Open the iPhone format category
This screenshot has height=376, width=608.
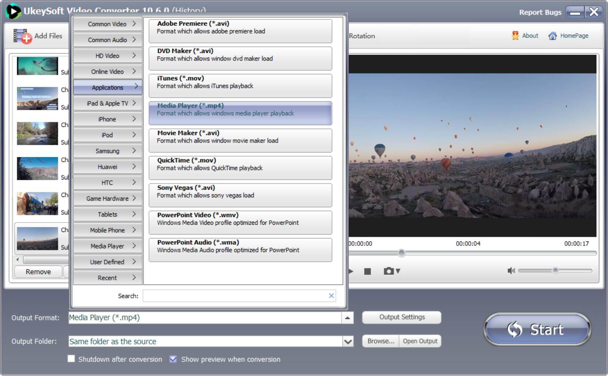108,119
